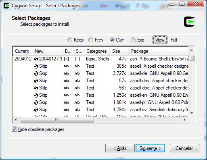Click the Skip cycle icon for the aspell row

(x=36, y=66)
